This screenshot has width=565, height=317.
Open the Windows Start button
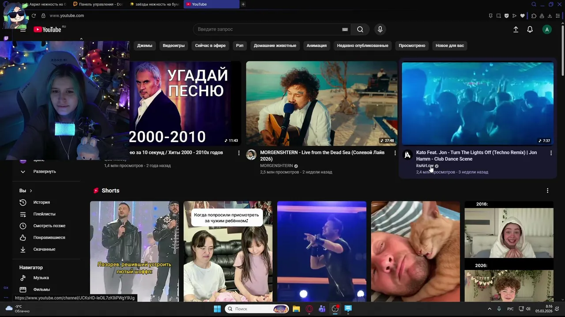click(x=217, y=309)
